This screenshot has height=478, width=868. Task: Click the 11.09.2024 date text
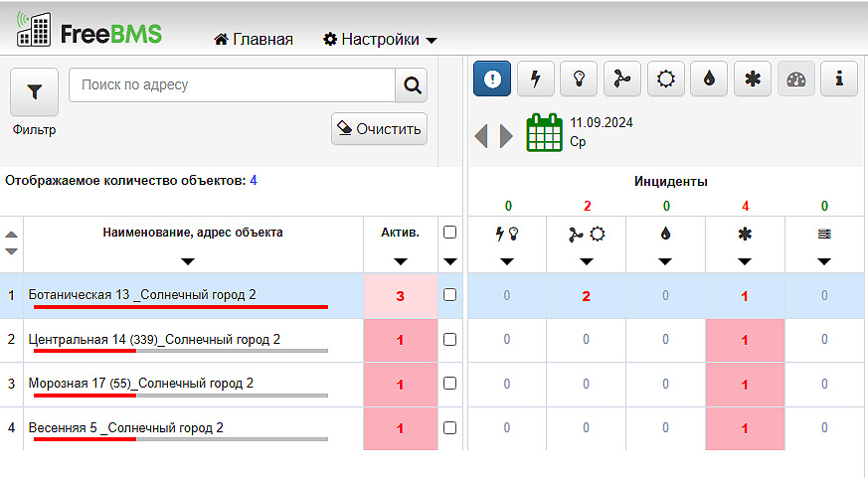click(602, 123)
